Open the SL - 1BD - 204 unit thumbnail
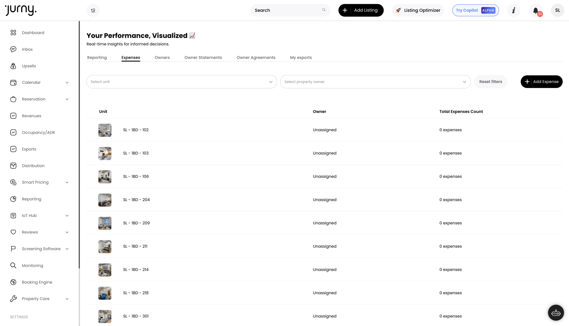This screenshot has width=569, height=326. tap(105, 200)
